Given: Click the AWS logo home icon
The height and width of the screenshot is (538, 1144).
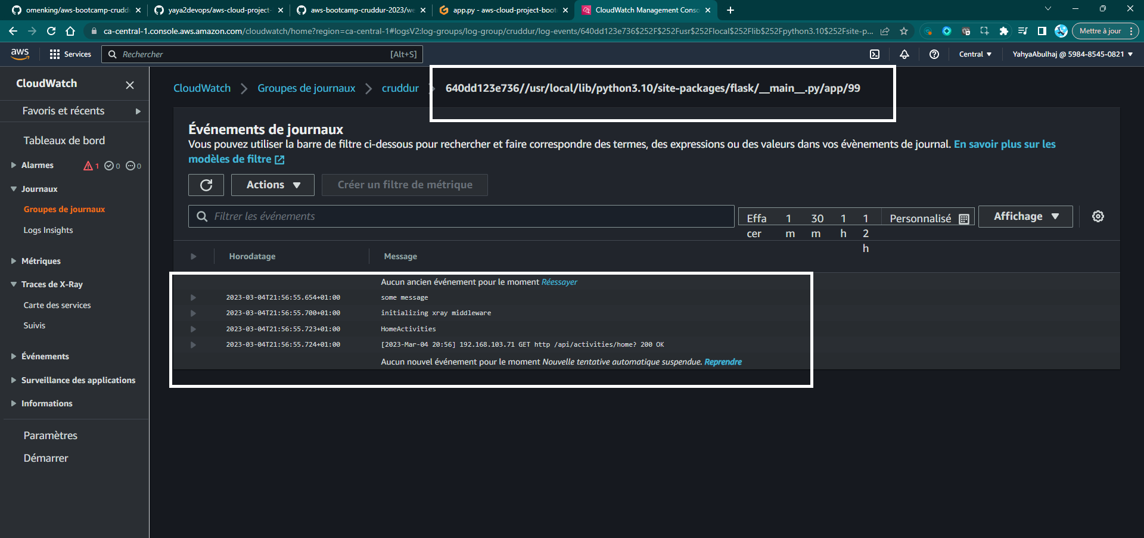Looking at the screenshot, I should (x=20, y=54).
